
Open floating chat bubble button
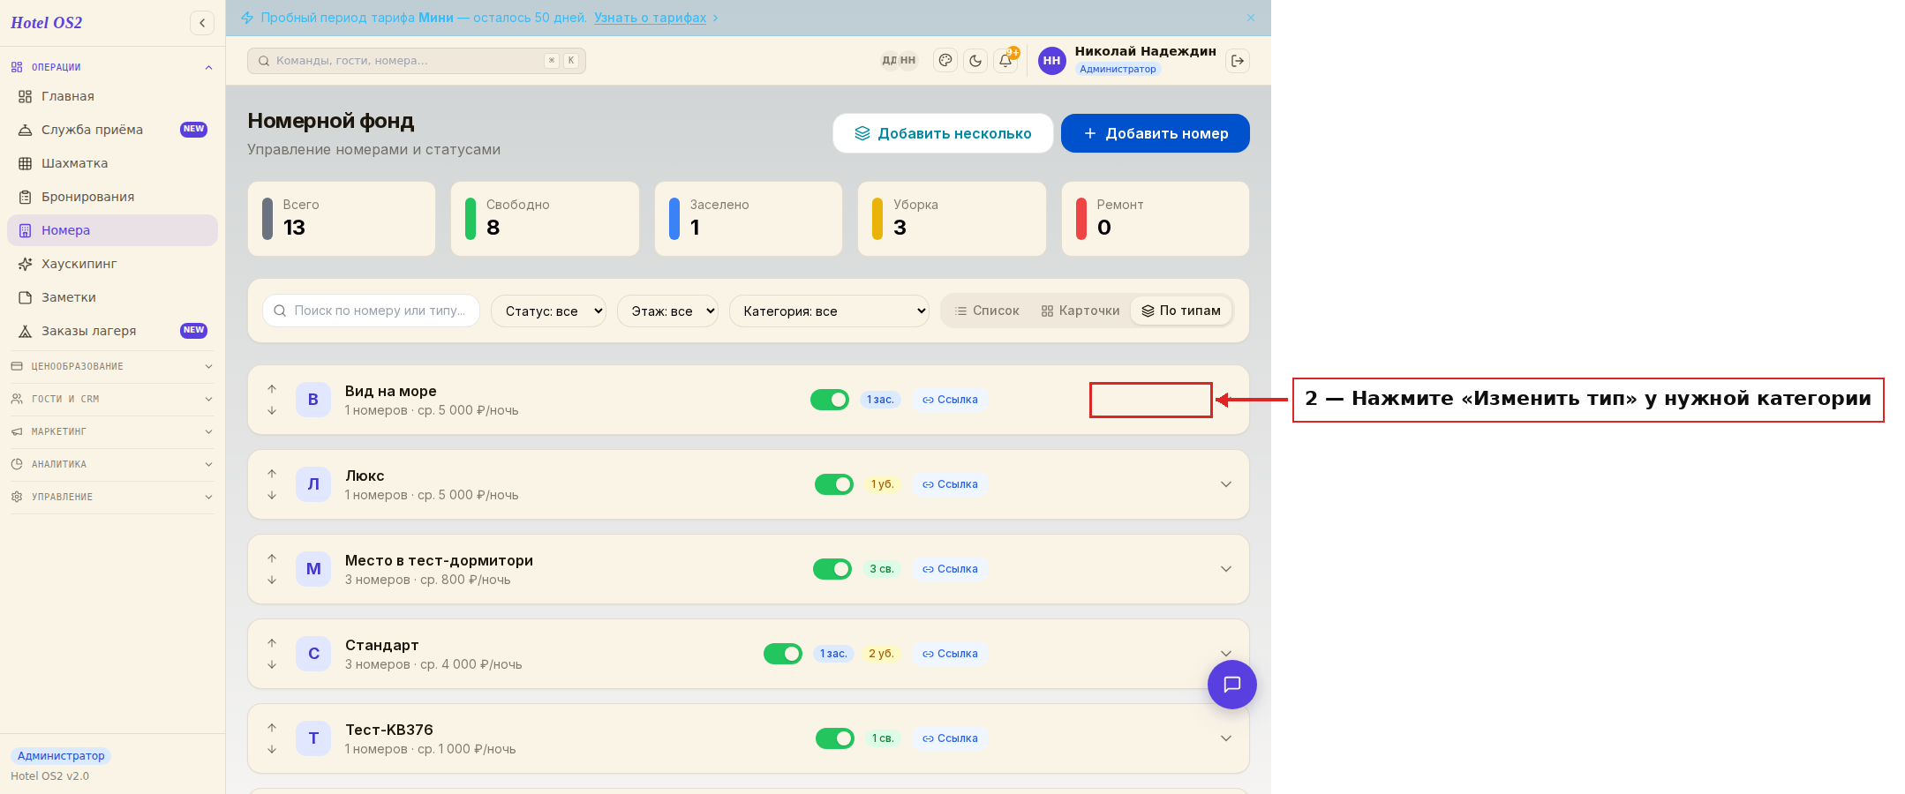(1231, 685)
